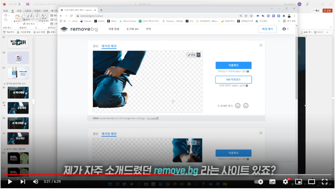The width and height of the screenshot is (335, 189).
Task: Mute the video volume speaker icon
Action: coord(36,182)
